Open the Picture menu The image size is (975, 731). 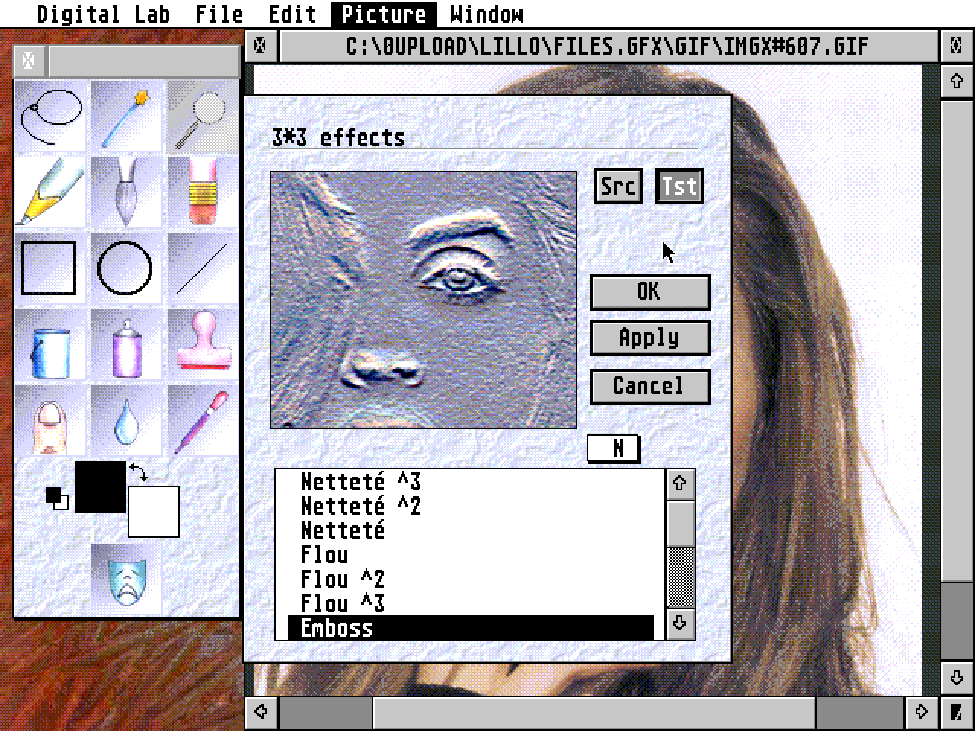pyautogui.click(x=383, y=14)
